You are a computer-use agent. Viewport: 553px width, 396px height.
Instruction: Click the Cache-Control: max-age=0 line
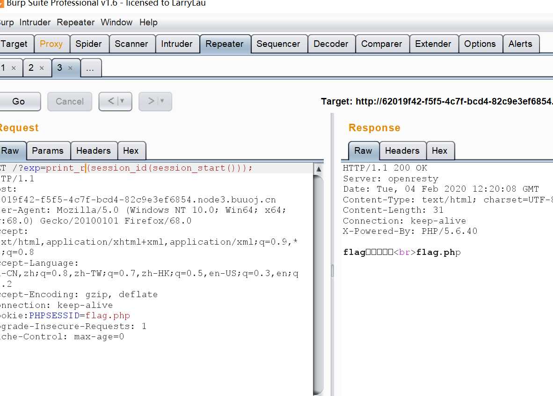62,336
